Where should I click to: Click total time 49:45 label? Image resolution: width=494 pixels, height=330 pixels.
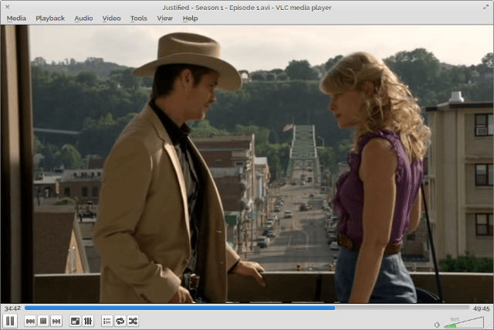[x=482, y=308]
